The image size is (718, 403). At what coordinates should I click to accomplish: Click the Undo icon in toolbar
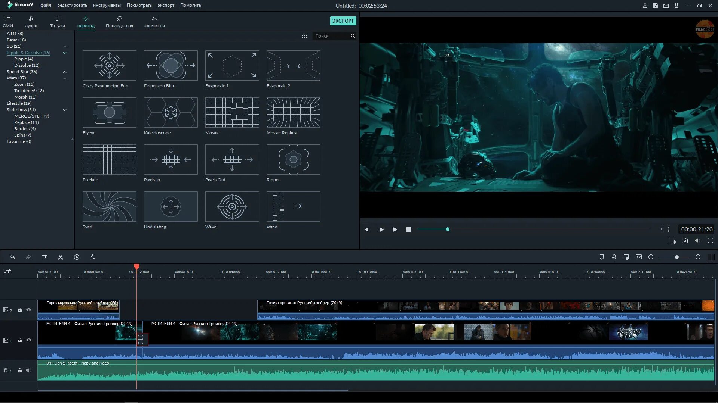[x=12, y=257]
